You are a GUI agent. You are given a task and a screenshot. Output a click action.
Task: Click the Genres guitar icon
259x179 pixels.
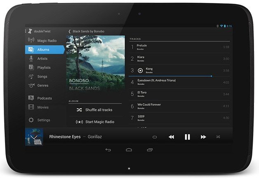31,85
